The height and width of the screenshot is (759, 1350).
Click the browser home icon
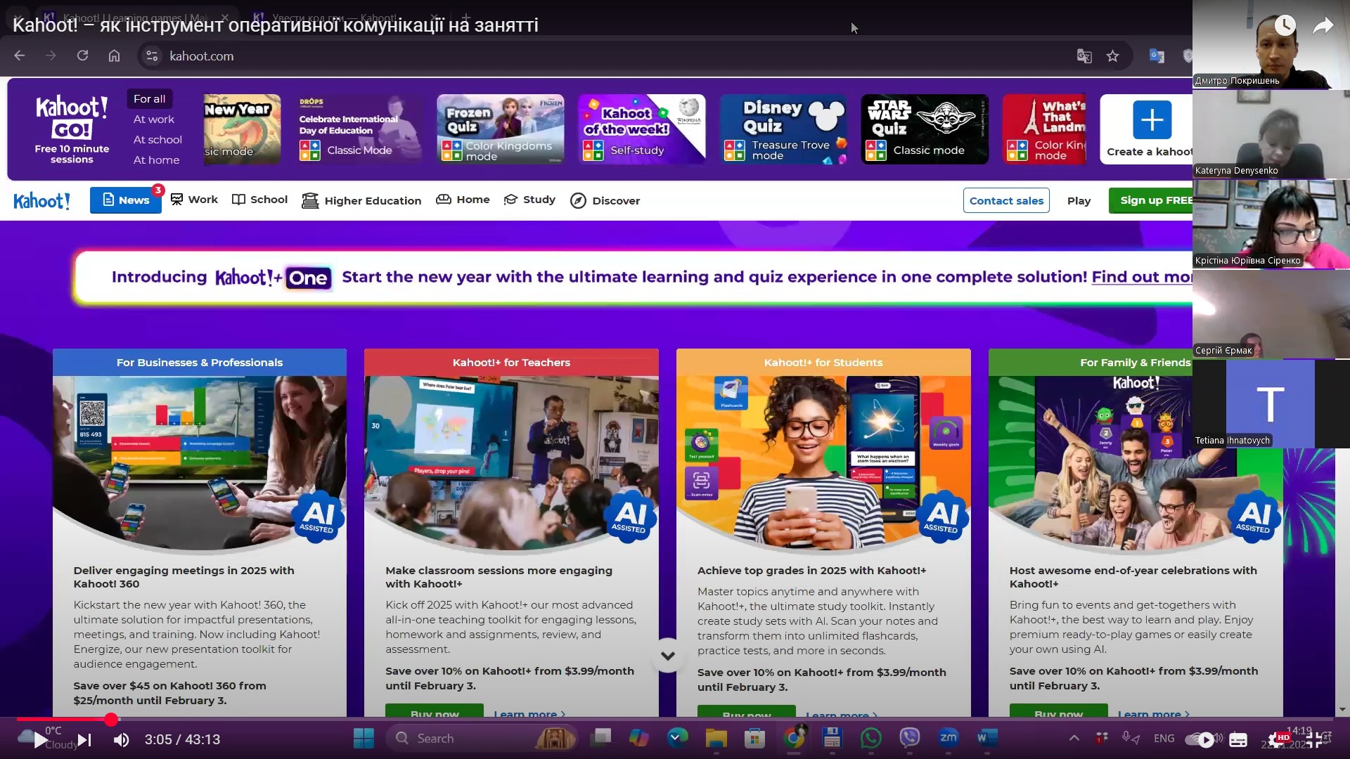(114, 56)
